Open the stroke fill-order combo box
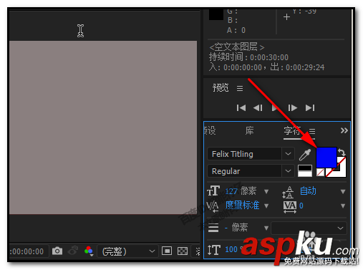 [x=309, y=228]
